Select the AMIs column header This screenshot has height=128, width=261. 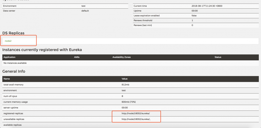(77, 57)
